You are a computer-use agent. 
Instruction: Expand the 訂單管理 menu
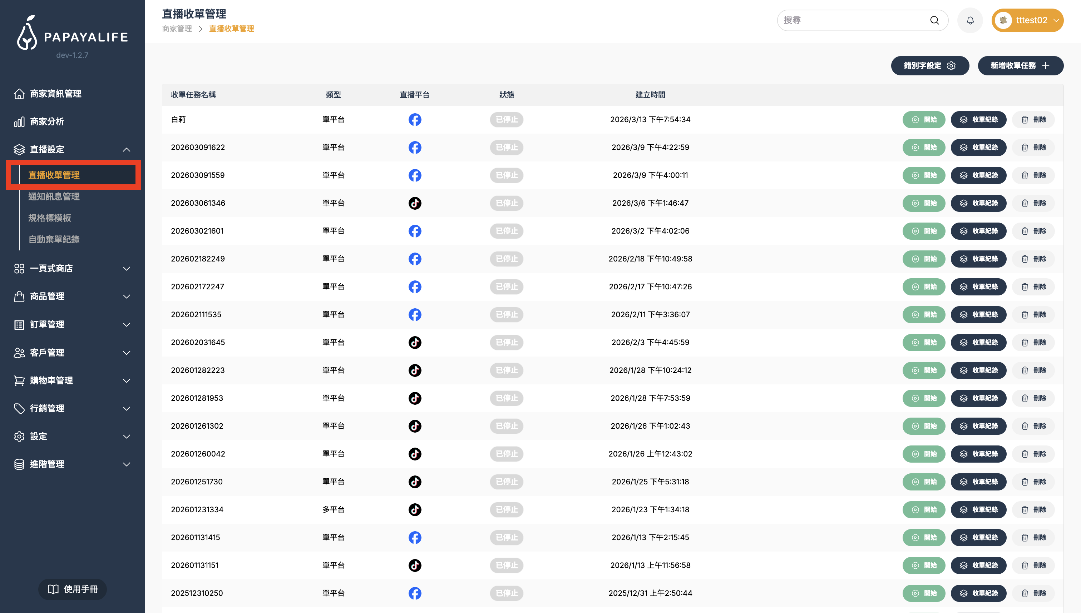(x=127, y=325)
